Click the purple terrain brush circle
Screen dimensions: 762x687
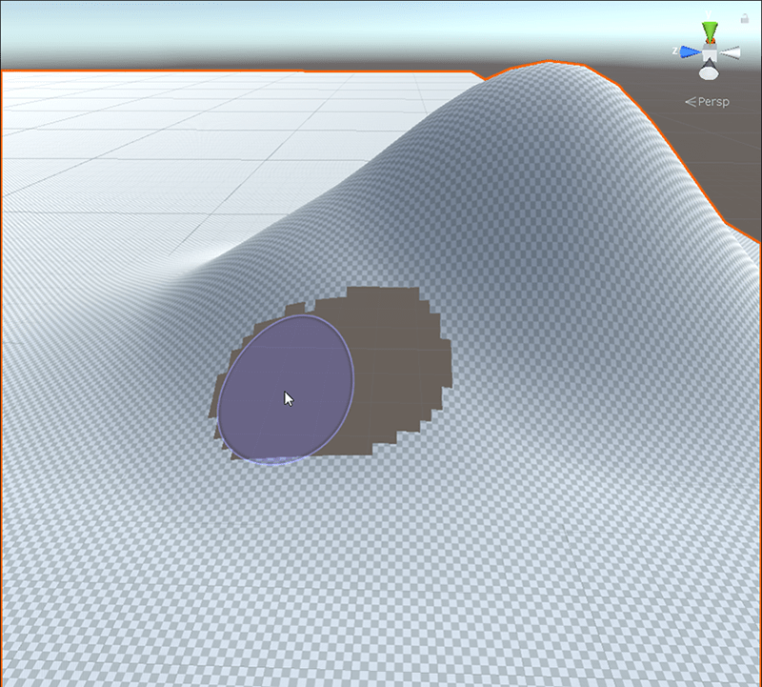[x=286, y=391]
